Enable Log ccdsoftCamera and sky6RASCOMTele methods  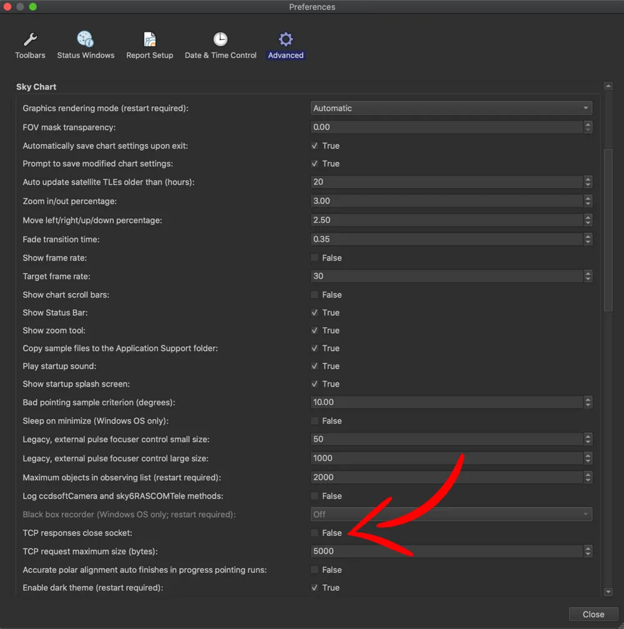[x=314, y=496]
